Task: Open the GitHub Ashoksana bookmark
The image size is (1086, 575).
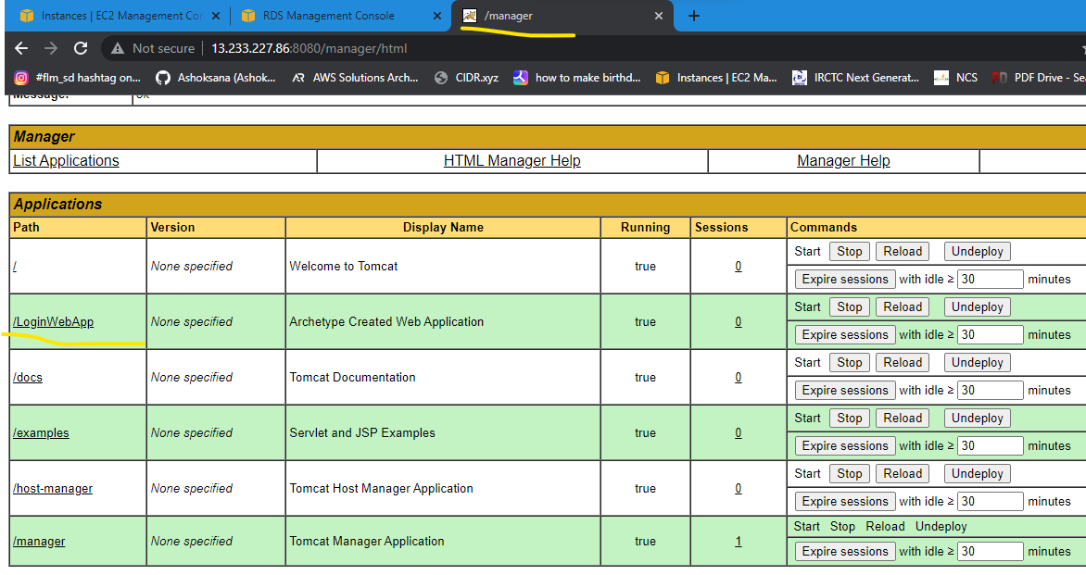Action: pyautogui.click(x=215, y=78)
